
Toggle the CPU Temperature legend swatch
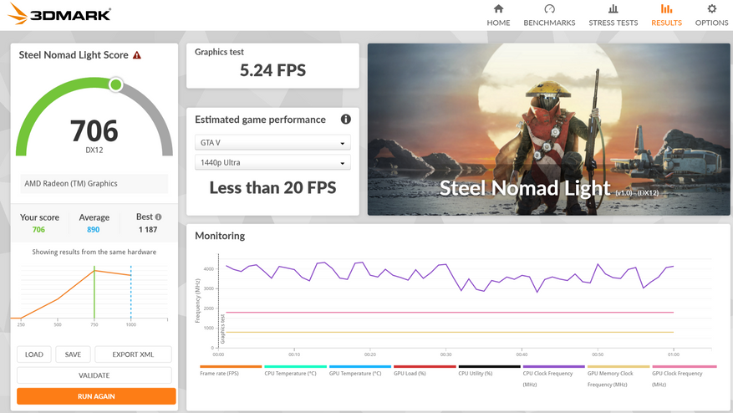pos(295,367)
